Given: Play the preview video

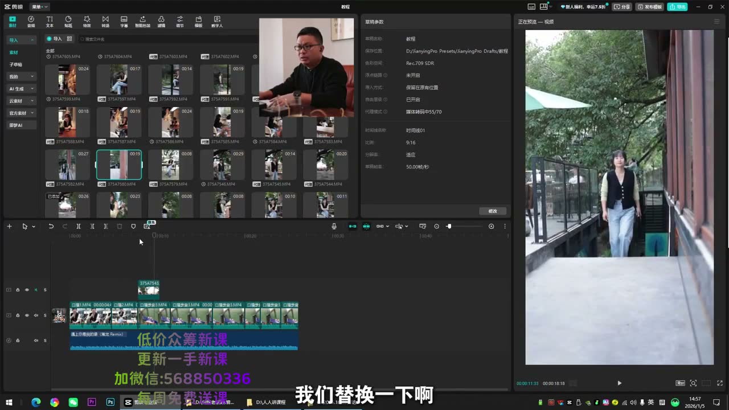Looking at the screenshot, I should coord(620,383).
